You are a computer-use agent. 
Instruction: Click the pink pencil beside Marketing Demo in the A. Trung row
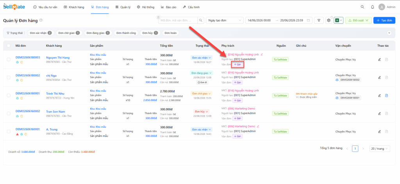[x=258, y=126]
